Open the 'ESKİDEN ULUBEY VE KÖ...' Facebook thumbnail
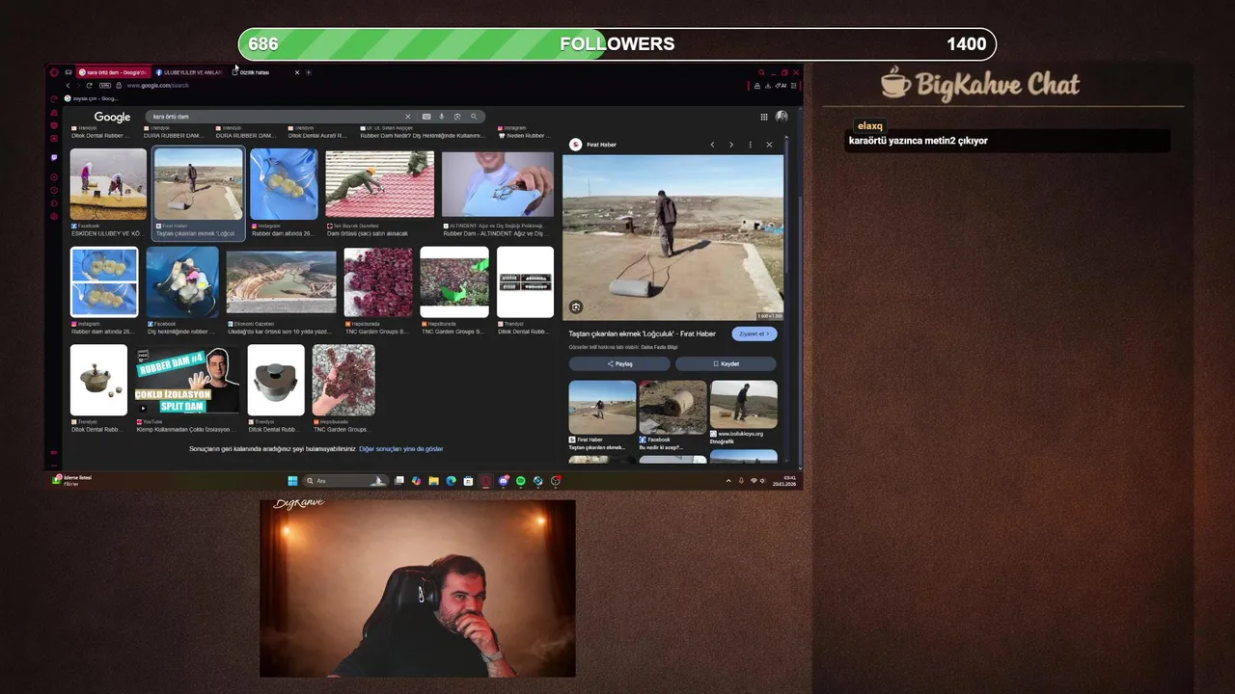1235x694 pixels. click(x=108, y=184)
